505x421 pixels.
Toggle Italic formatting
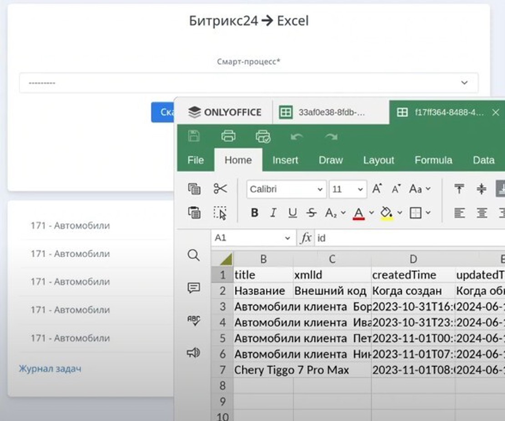tap(273, 213)
